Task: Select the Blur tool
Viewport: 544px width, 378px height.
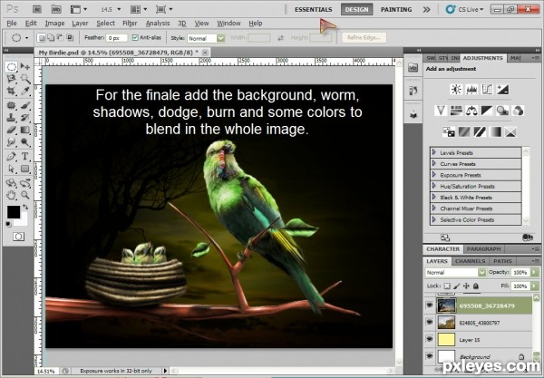Action: coord(11,142)
